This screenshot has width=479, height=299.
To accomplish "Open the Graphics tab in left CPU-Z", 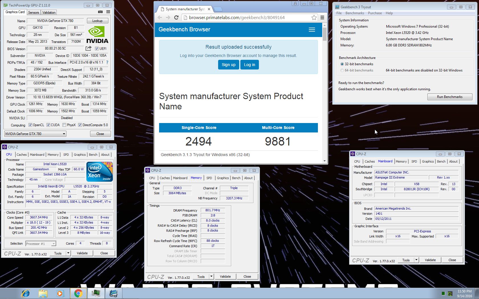I will (x=80, y=155).
